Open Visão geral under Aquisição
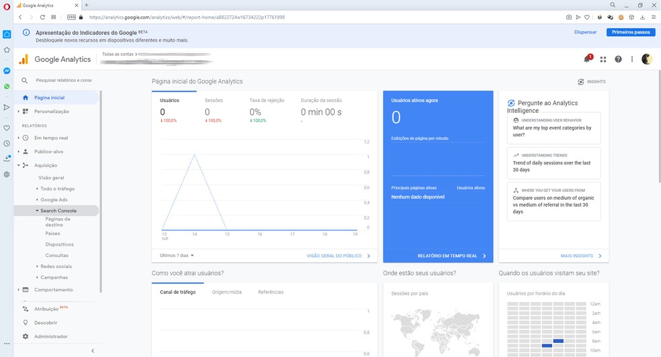 52,178
